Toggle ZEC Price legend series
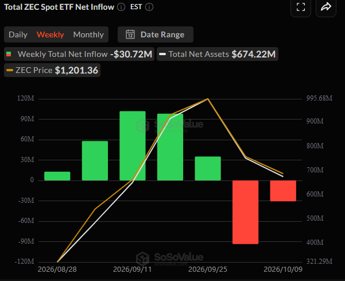The height and width of the screenshot is (281, 345). click(52, 70)
